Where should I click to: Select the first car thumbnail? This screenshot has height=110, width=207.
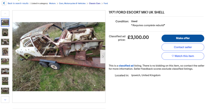click(x=5, y=22)
